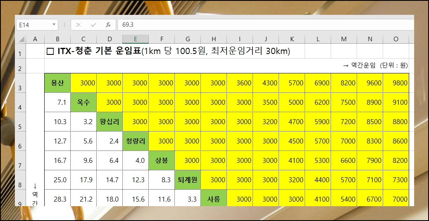Select column M header
This screenshot has width=429, height=221.
(343, 39)
